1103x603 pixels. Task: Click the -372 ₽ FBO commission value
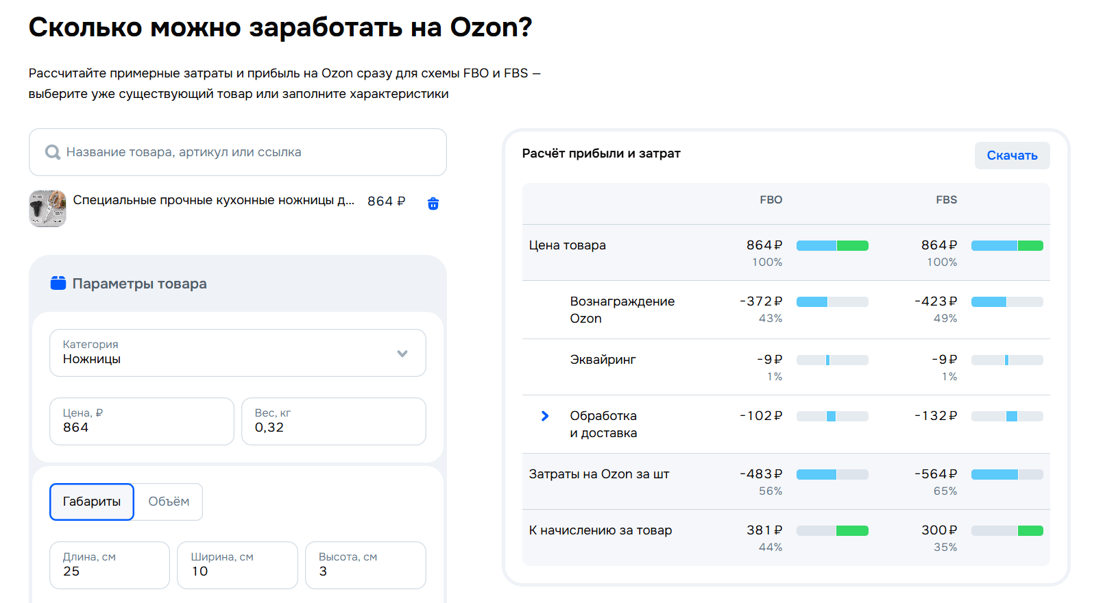(x=761, y=301)
